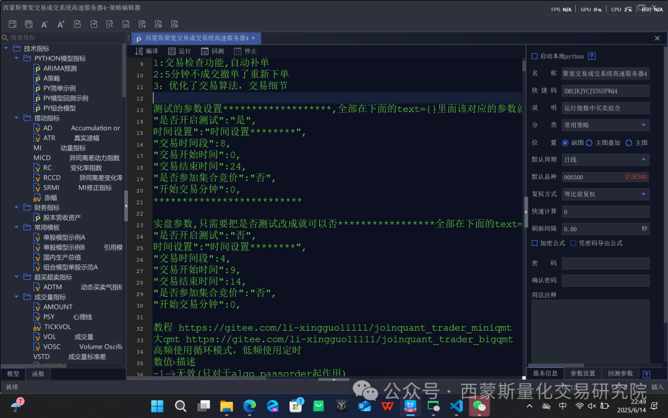Viewport: 668px width, 418px height.
Task: Open WPS Office from the taskbar
Action: 387,406
